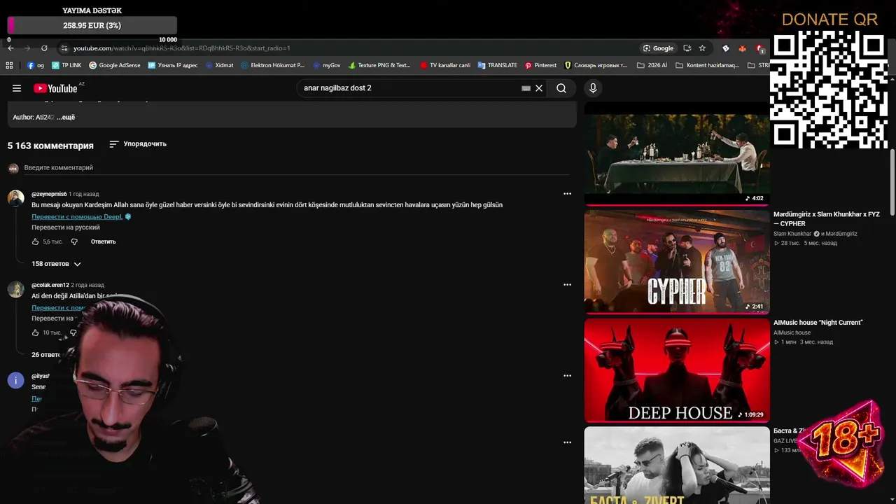Open the Brave-style fox extension icon

click(x=742, y=48)
